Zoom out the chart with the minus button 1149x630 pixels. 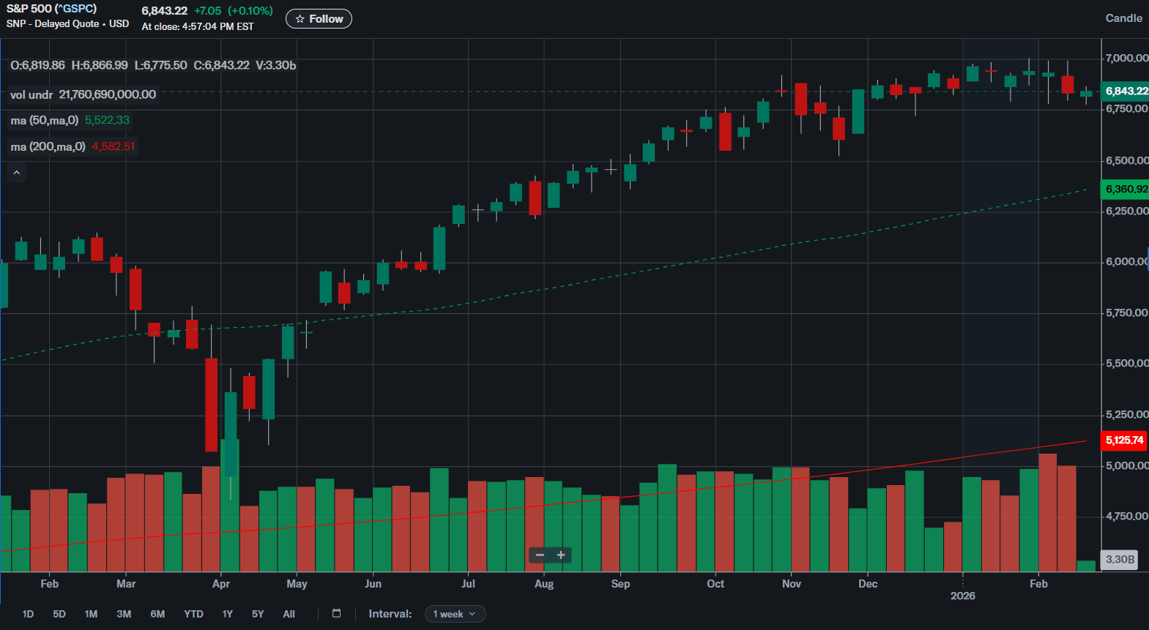[540, 555]
